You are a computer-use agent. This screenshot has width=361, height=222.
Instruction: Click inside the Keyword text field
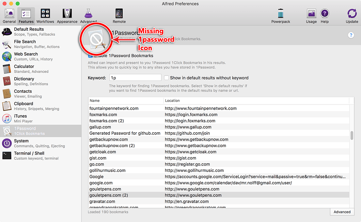(135, 77)
